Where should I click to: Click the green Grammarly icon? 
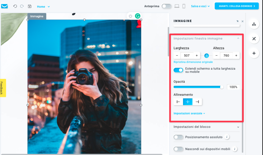[x=138, y=16]
